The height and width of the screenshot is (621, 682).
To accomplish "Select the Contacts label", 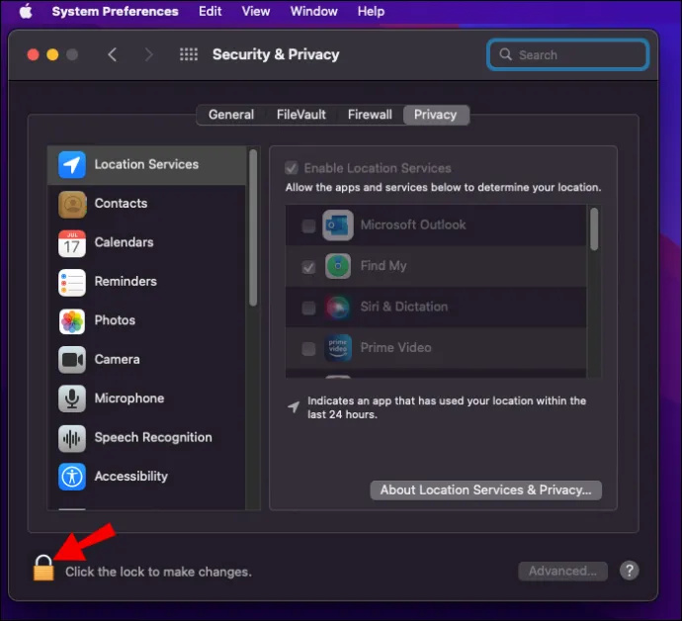I will [x=121, y=204].
